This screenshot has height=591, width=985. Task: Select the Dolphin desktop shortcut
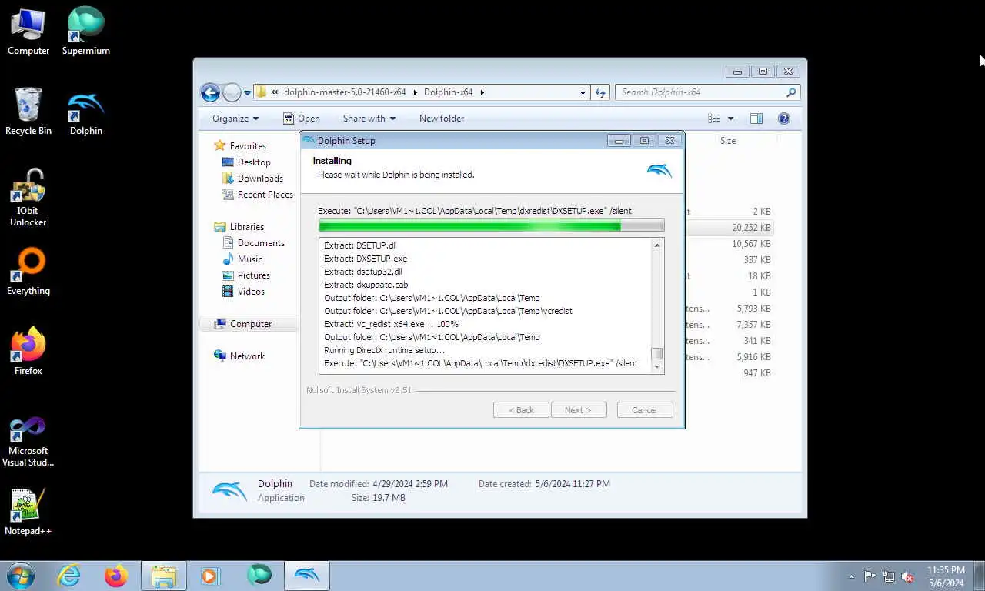coord(85,112)
